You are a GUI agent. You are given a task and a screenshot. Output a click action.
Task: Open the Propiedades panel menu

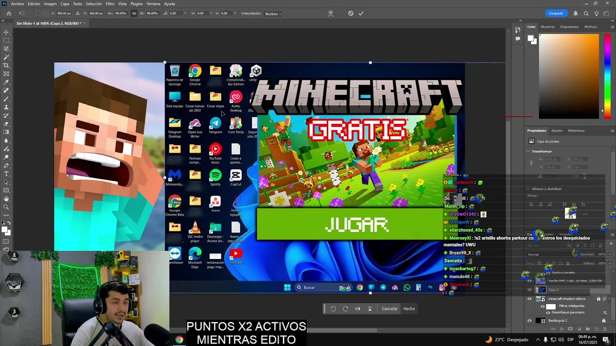tap(612, 131)
